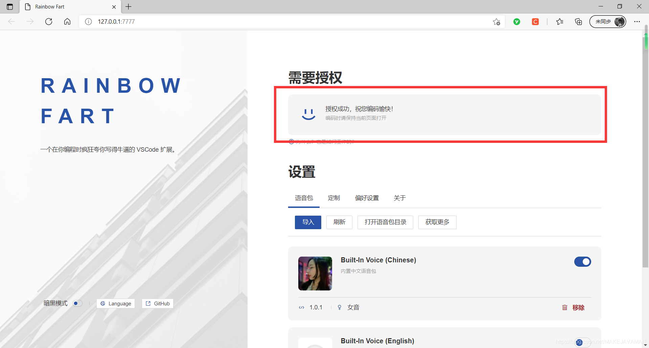Viewport: 649px width, 348px height.
Task: Click the 获取更多 button
Action: click(437, 222)
